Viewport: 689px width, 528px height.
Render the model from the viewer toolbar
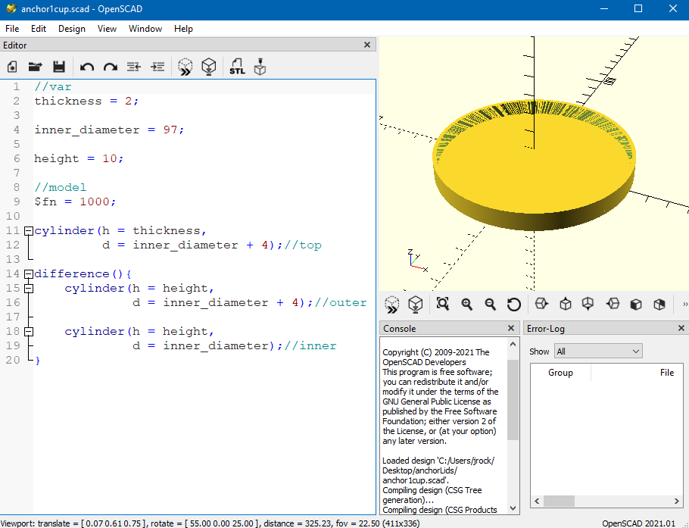click(x=416, y=304)
